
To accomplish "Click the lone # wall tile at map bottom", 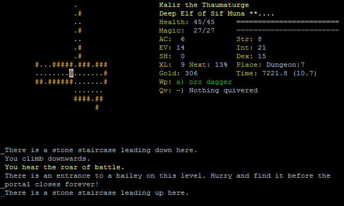I will coord(97,107).
